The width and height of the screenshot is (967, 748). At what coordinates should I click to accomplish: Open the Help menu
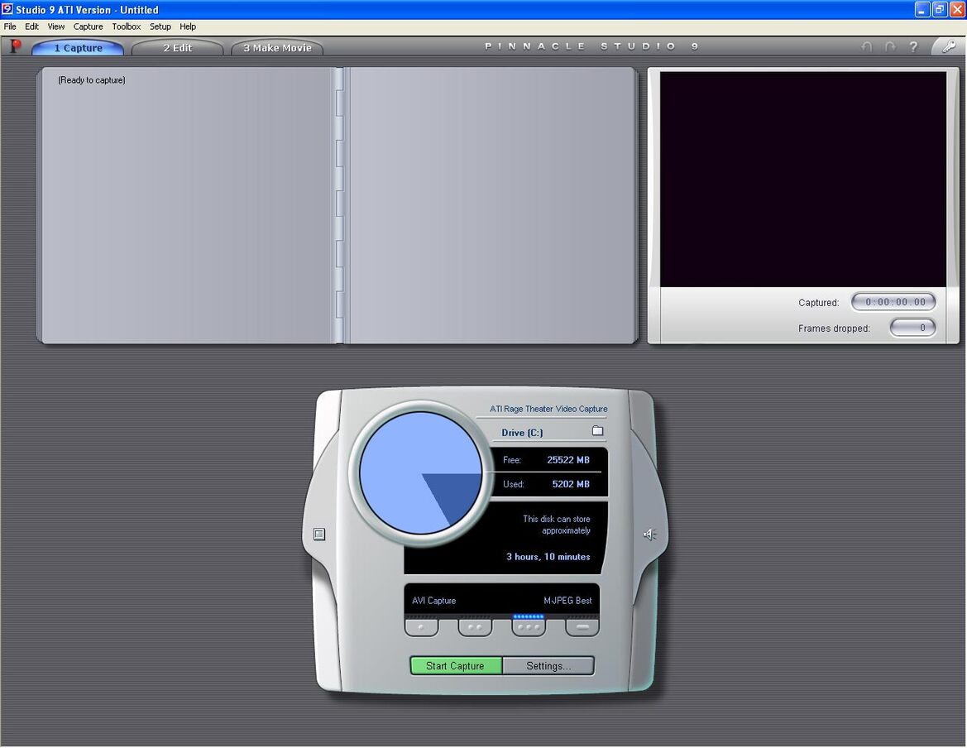point(188,26)
